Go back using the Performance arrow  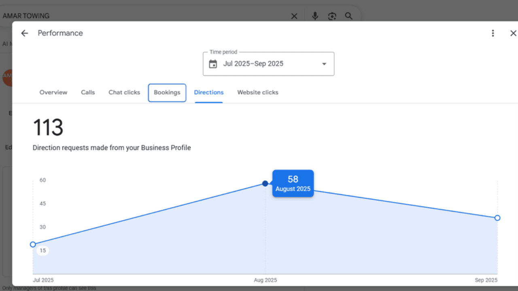pyautogui.click(x=25, y=33)
